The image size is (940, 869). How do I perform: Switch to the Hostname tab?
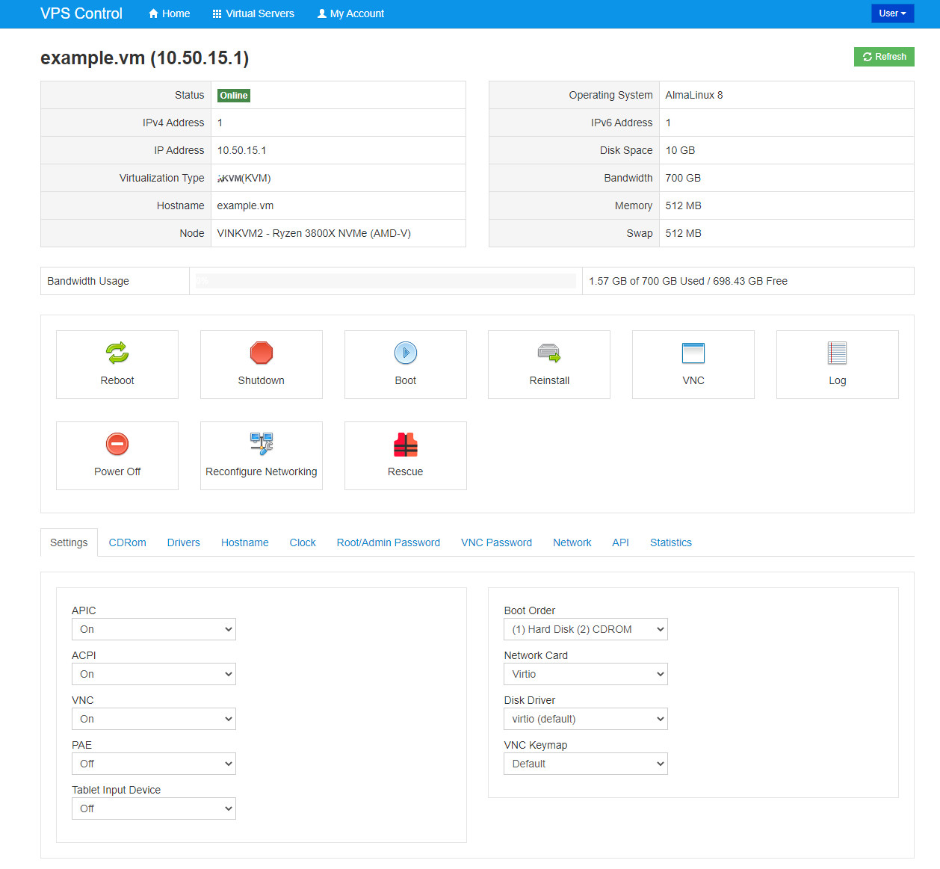[x=245, y=542]
